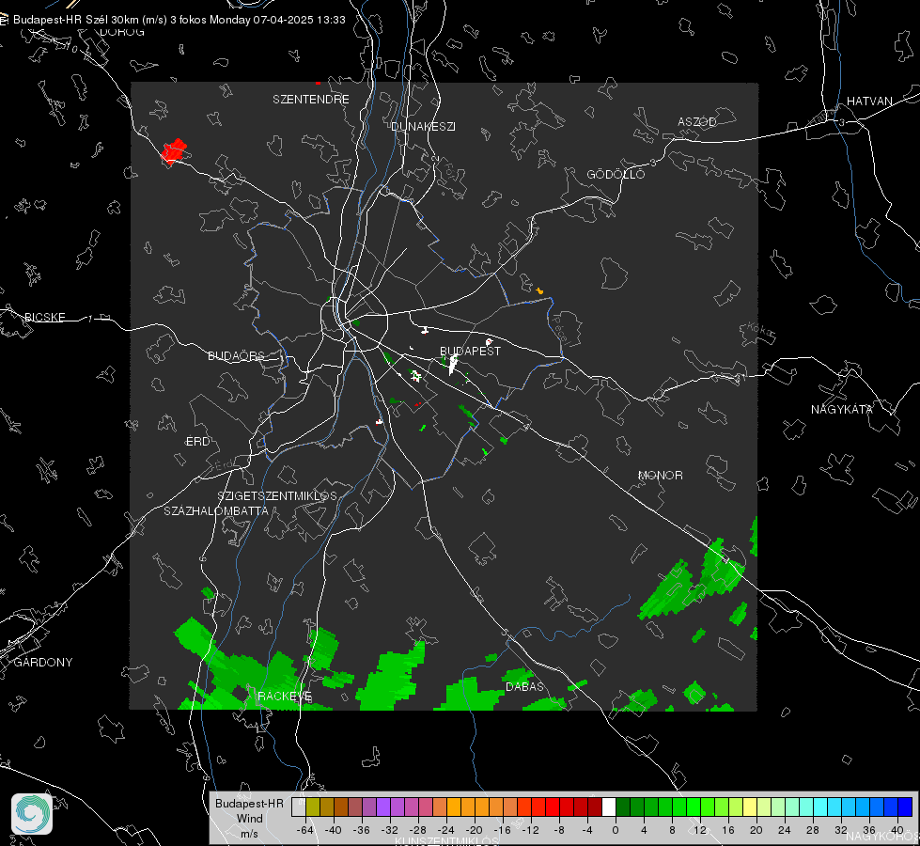920x846 pixels.
Task: Select the violet swatch above -32
Action: (383, 807)
